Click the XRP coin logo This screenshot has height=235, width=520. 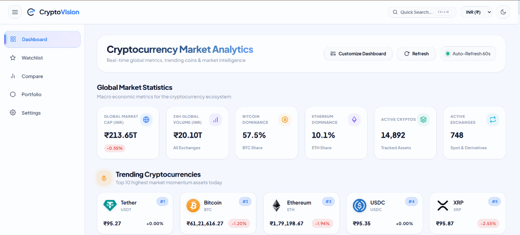pos(443,206)
